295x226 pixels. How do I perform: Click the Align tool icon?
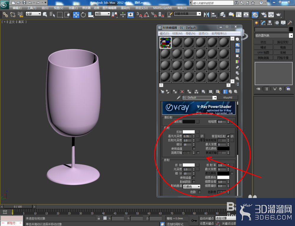214,15
